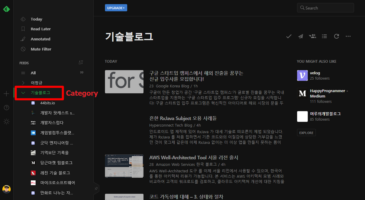Click the Feedly logo icon
Image resolution: width=365 pixels, height=200 pixels.
pyautogui.click(x=7, y=9)
